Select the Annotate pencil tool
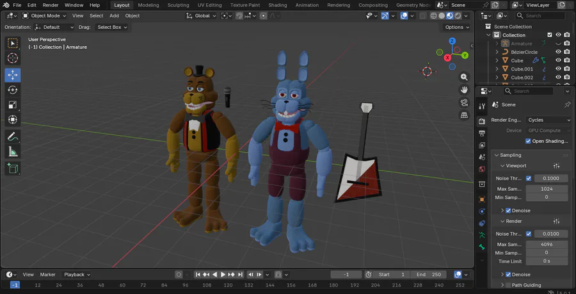The height and width of the screenshot is (294, 576). pos(13,136)
